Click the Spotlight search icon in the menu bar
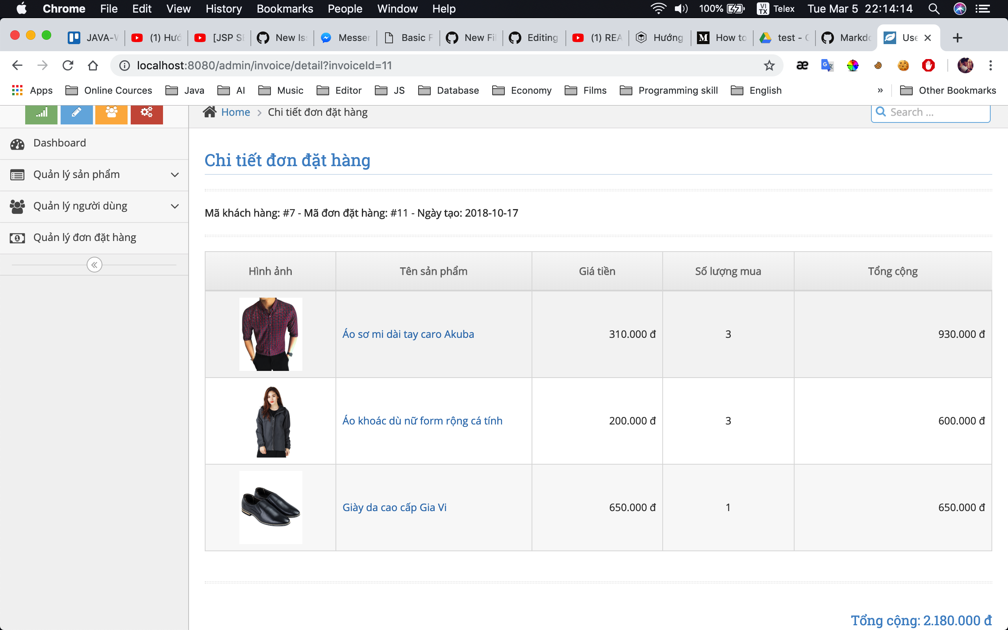Image resolution: width=1008 pixels, height=630 pixels. [x=934, y=9]
